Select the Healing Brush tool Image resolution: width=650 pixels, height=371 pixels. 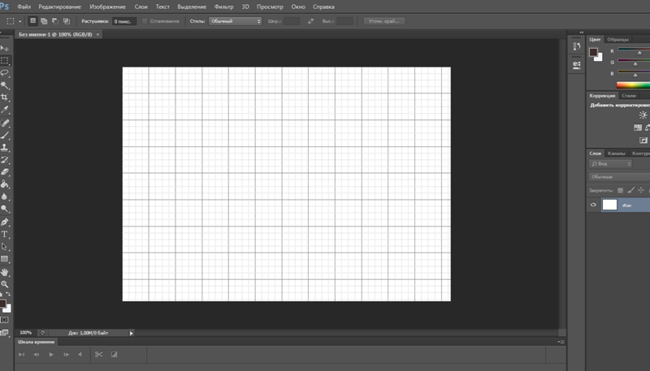click(5, 123)
